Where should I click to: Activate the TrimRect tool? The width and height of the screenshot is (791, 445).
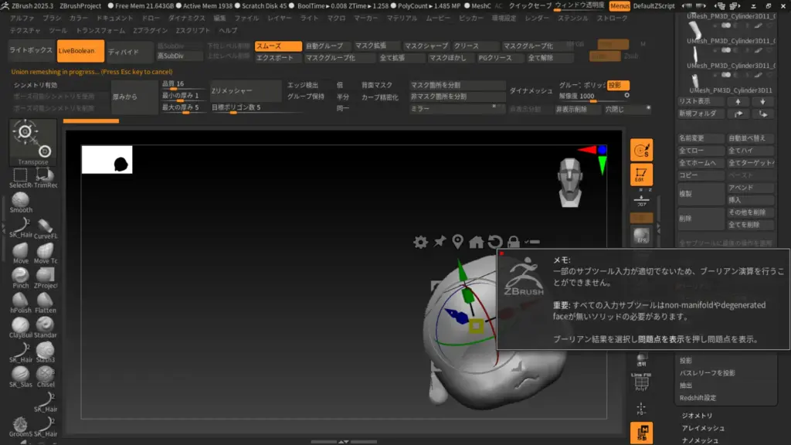[x=45, y=178]
